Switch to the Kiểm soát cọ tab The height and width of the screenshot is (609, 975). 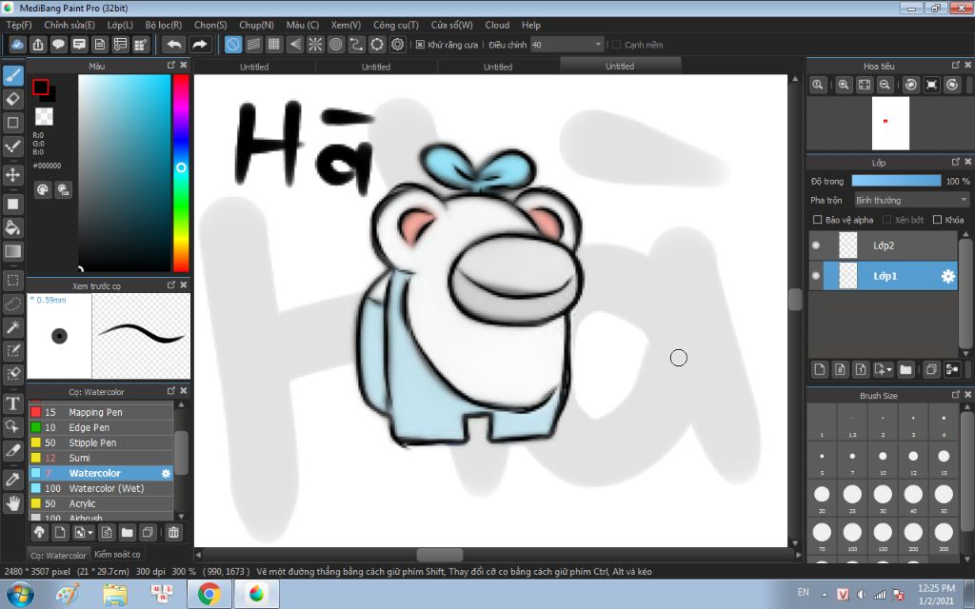coord(117,554)
